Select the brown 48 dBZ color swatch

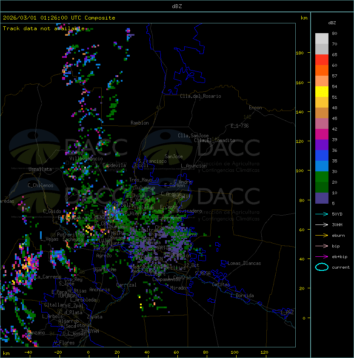click(x=322, y=113)
